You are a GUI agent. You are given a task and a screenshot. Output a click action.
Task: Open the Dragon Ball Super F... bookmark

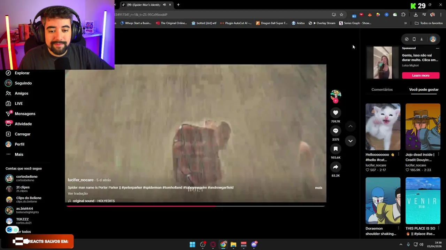tap(272, 23)
